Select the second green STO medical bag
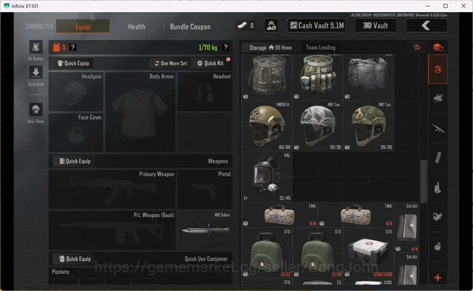Image resolution: width=473 pixels, height=291 pixels. point(318,253)
